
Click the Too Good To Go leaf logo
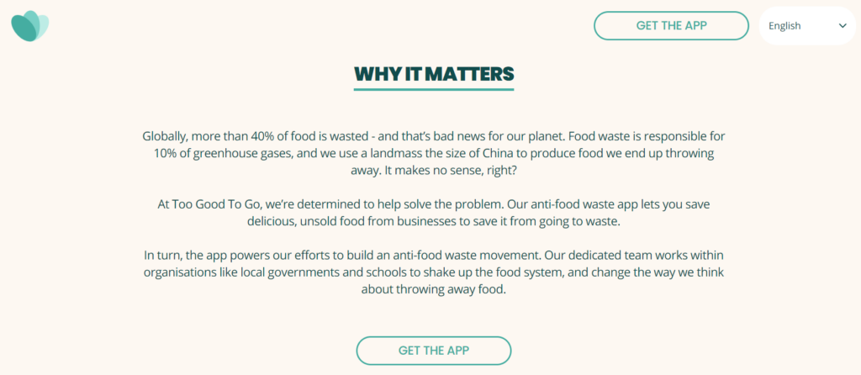[x=30, y=26]
